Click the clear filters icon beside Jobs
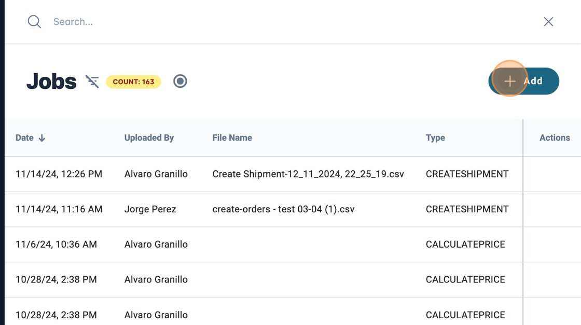The width and height of the screenshot is (581, 325). pyautogui.click(x=92, y=82)
